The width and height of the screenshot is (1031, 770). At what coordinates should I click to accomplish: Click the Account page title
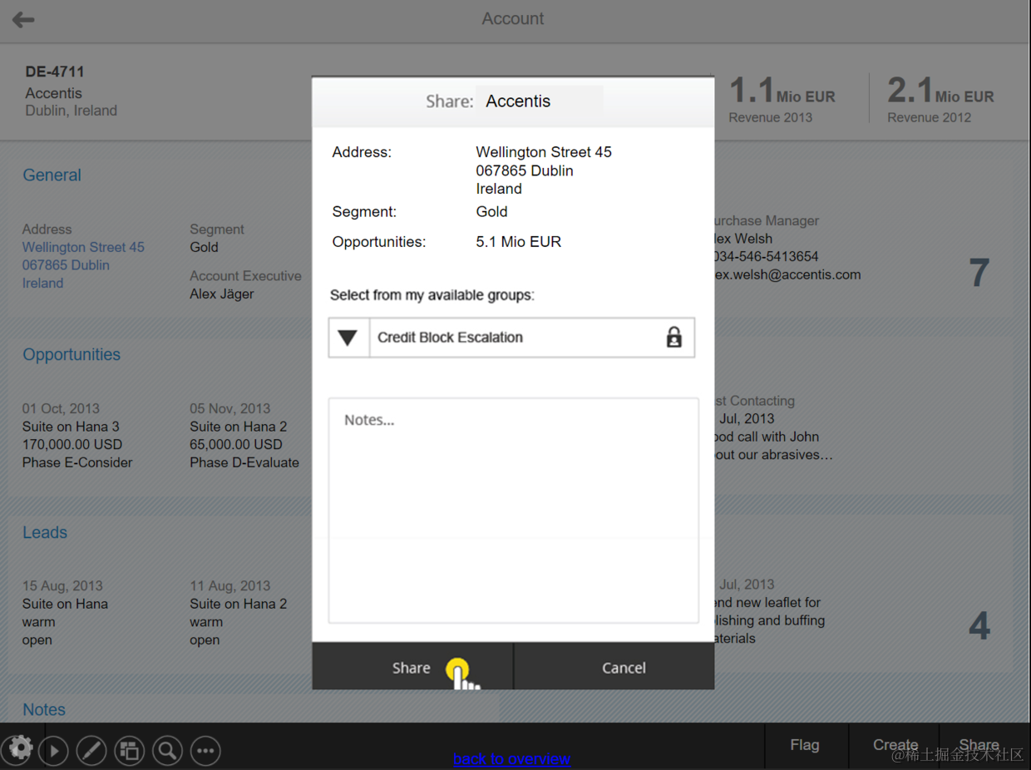point(513,18)
